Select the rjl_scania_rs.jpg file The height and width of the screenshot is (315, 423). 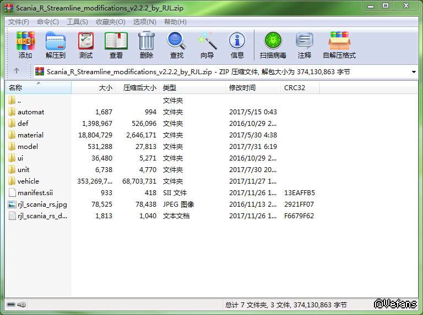point(42,204)
